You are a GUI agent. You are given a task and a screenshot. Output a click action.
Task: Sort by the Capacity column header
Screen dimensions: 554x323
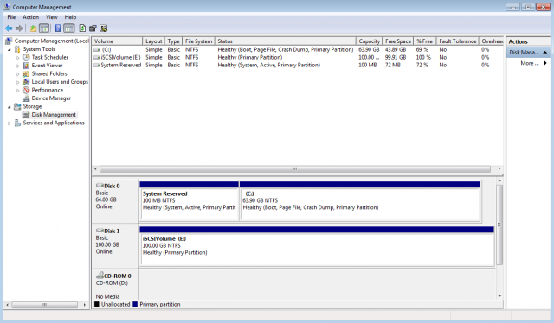pos(370,41)
